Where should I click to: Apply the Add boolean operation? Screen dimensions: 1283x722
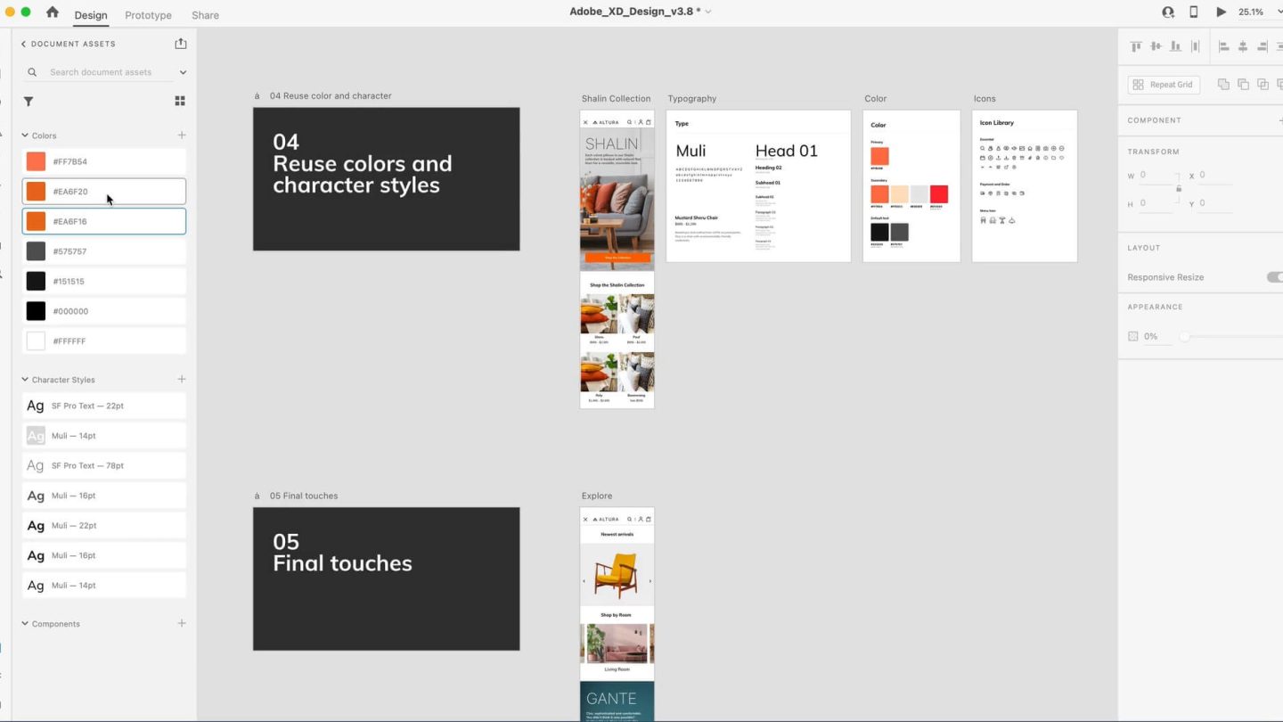tap(1223, 85)
